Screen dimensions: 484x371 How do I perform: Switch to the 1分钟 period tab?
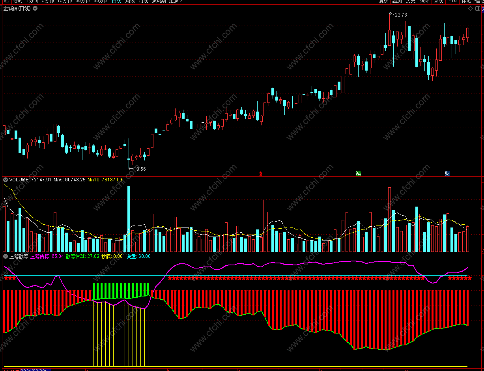coord(33,2)
